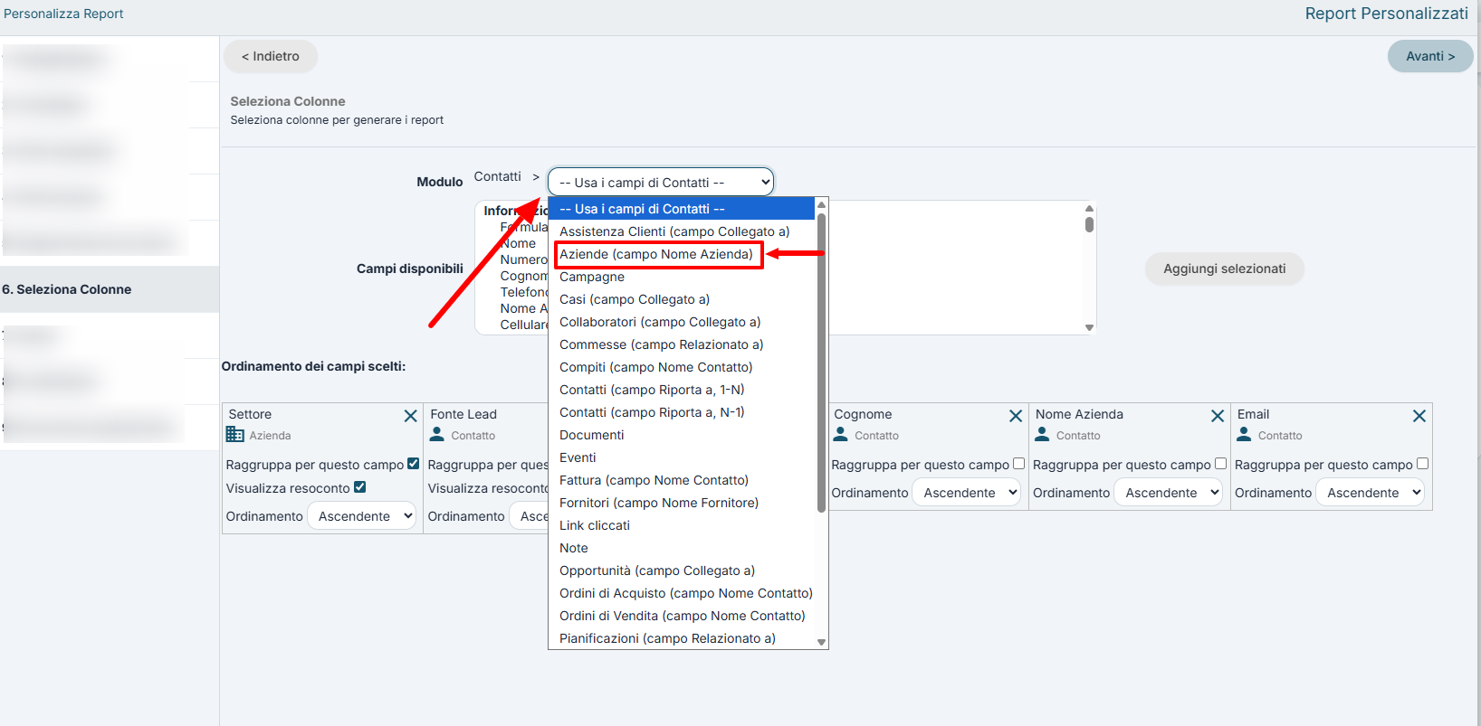Choose Opportunità (campo Collegato a) from list
1481x726 pixels.
tap(657, 570)
